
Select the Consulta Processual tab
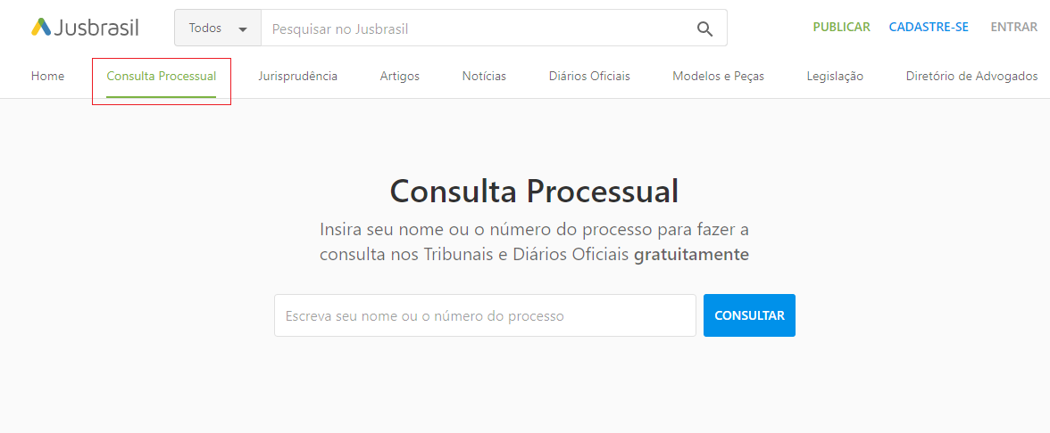point(162,77)
